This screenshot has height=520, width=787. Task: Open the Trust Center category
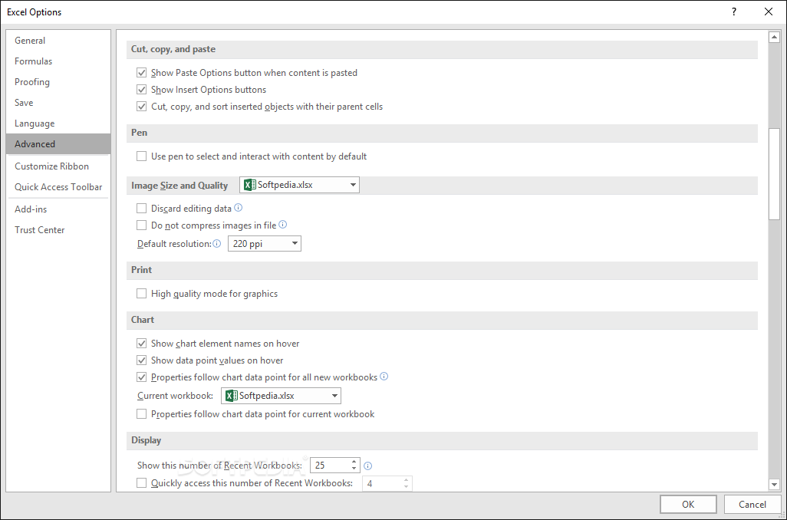point(58,230)
